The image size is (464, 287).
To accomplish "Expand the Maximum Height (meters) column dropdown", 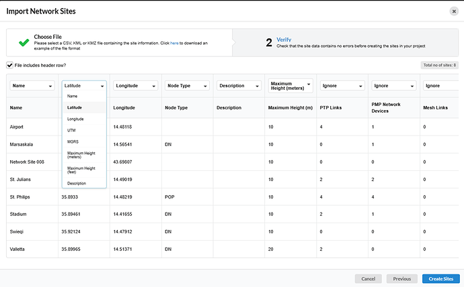I will coord(291,86).
